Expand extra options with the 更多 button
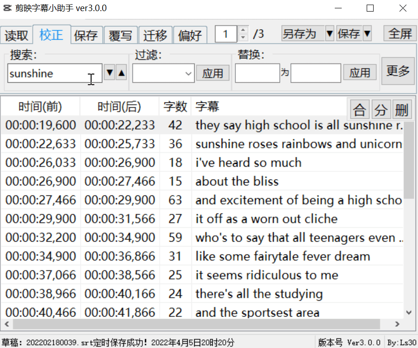 click(398, 70)
